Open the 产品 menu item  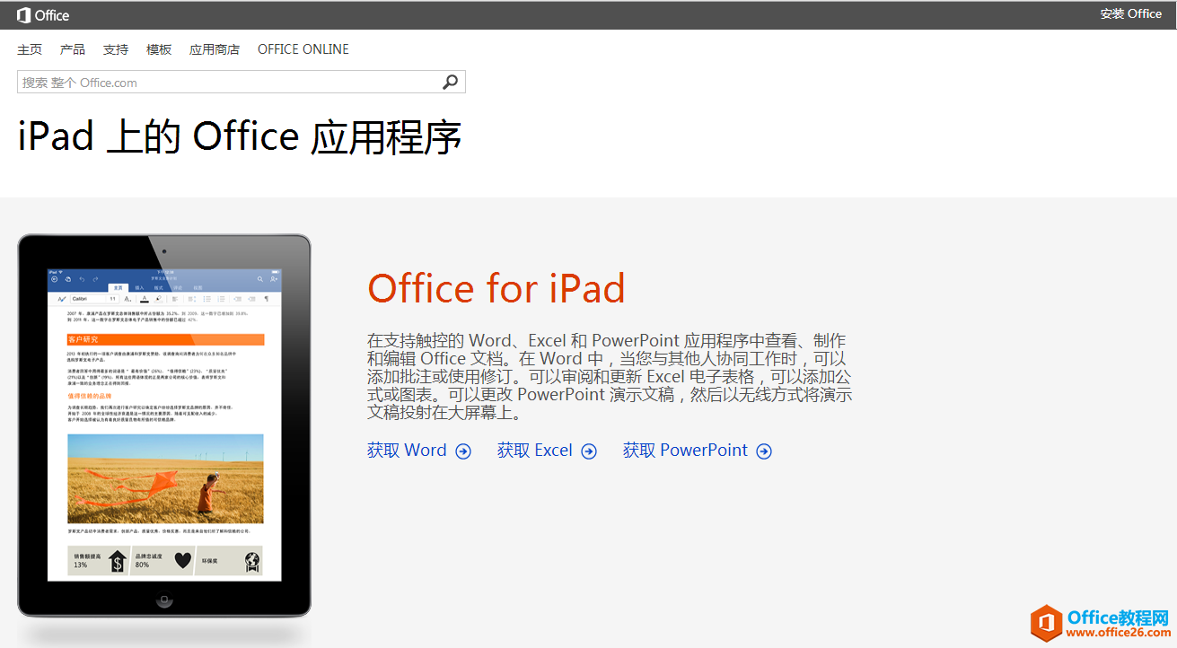pyautogui.click(x=73, y=49)
